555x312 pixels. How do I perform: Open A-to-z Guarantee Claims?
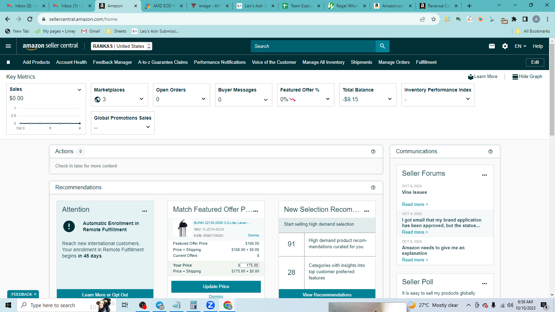coord(163,62)
